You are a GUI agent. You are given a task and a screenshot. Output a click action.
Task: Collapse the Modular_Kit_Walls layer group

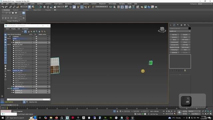8,70
